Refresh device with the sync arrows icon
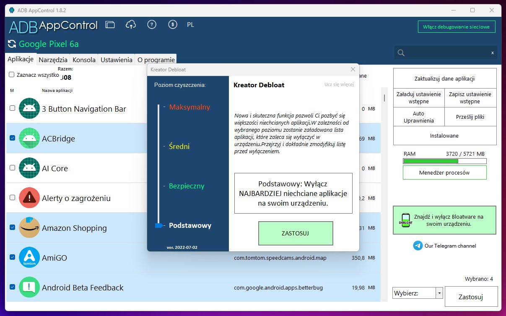 click(12, 44)
